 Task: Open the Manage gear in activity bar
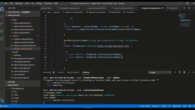2,100
